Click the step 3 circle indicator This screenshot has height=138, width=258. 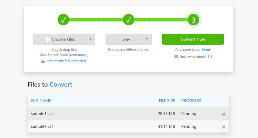[193, 20]
